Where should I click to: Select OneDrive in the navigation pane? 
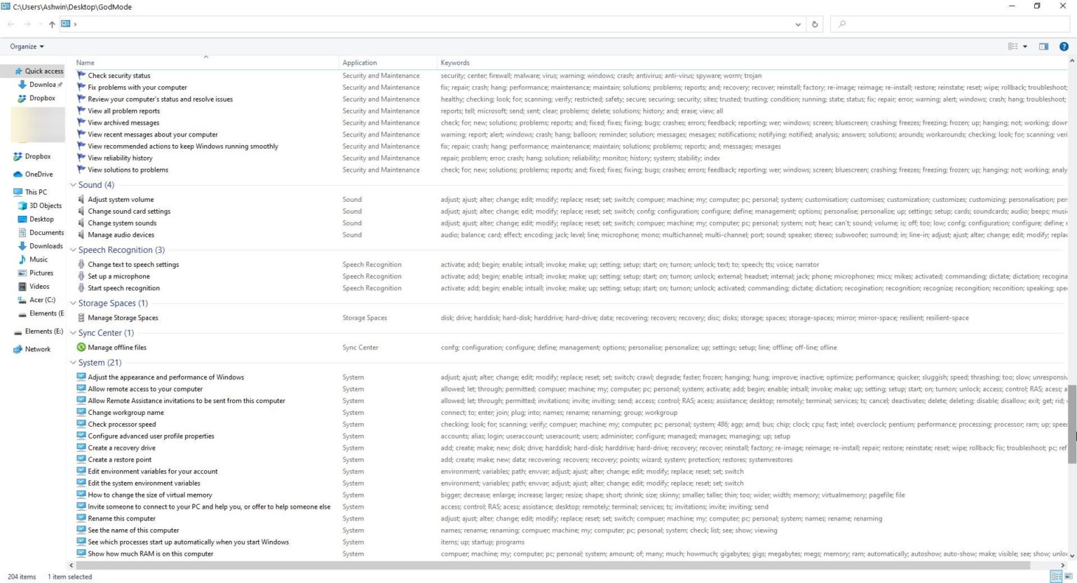[39, 174]
